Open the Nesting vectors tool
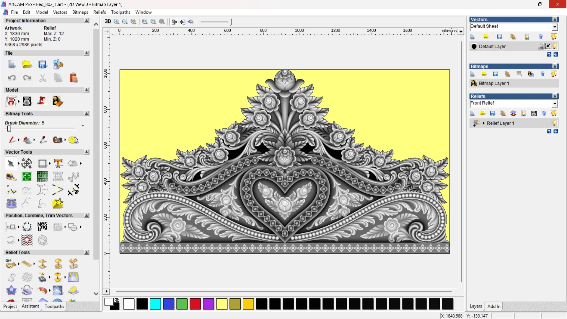The width and height of the screenshot is (567, 319). click(x=42, y=227)
